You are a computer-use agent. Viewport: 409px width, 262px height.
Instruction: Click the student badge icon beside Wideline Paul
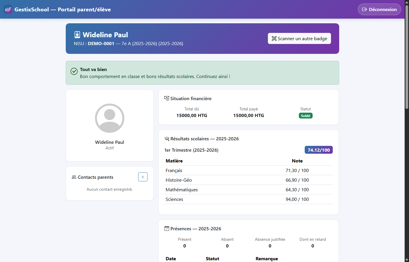(77, 35)
